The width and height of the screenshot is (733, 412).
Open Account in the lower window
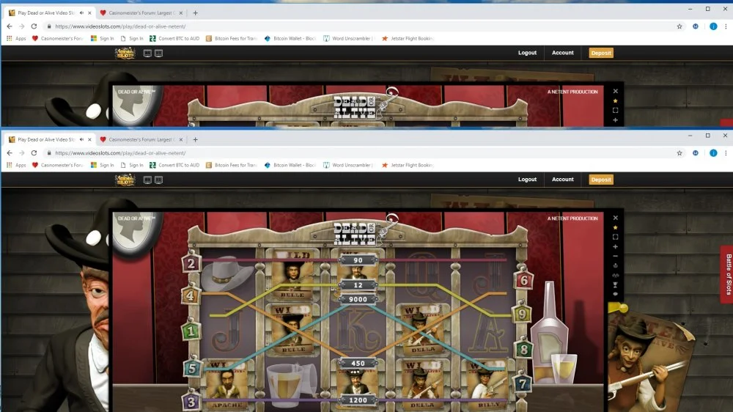coord(562,180)
